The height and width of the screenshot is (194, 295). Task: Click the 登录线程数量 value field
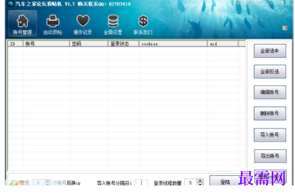[x=191, y=182]
